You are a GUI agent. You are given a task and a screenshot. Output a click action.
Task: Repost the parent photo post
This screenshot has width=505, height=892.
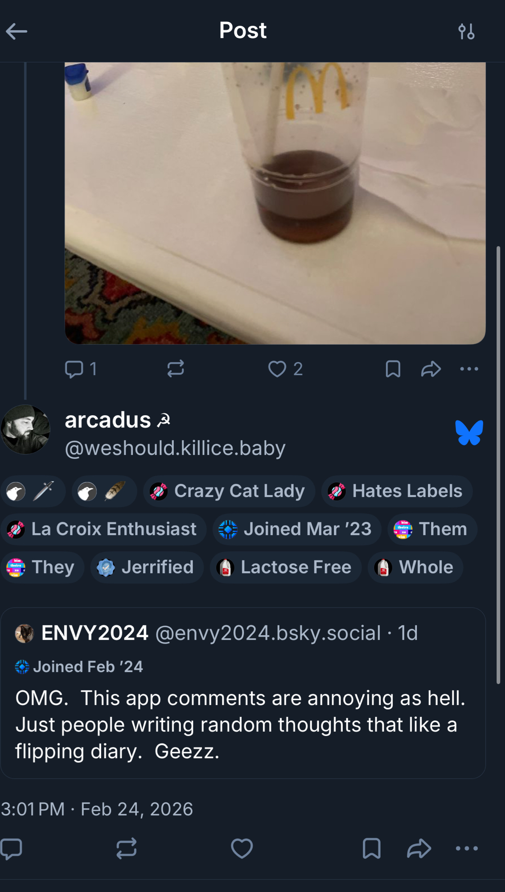point(176,369)
